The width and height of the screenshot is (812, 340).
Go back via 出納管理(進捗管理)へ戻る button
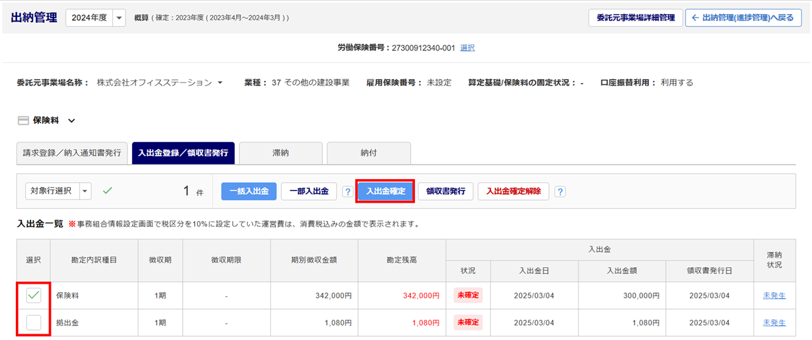point(743,18)
